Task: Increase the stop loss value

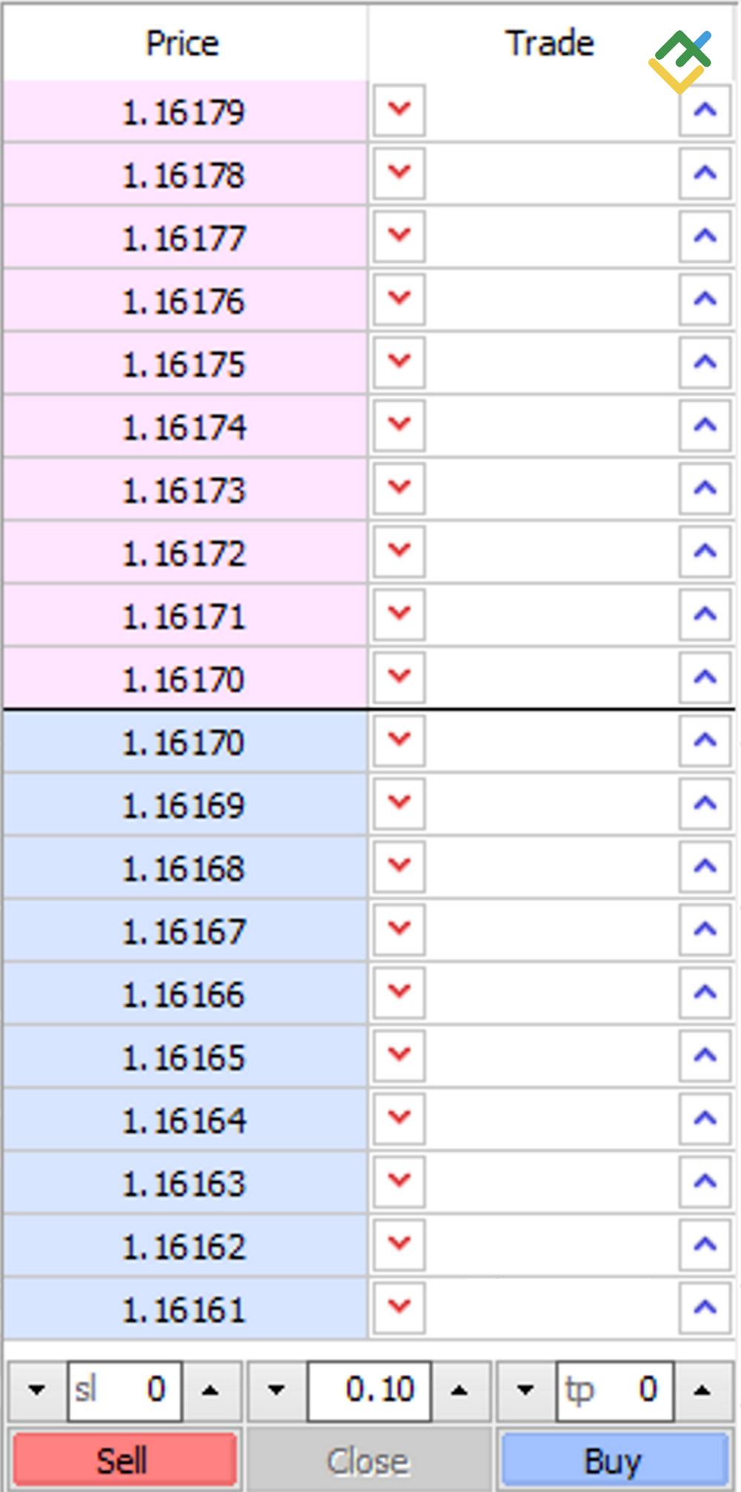Action: point(210,1391)
